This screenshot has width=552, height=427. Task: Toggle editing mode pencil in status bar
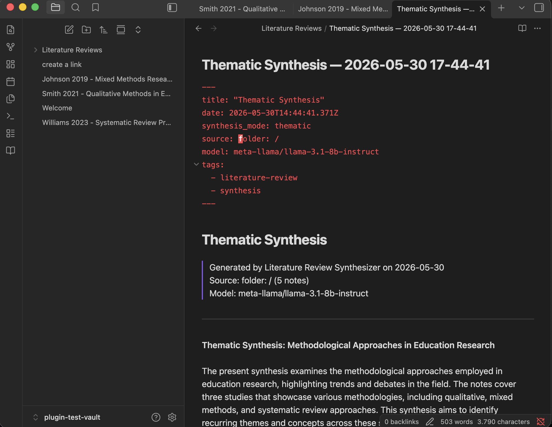tap(430, 422)
